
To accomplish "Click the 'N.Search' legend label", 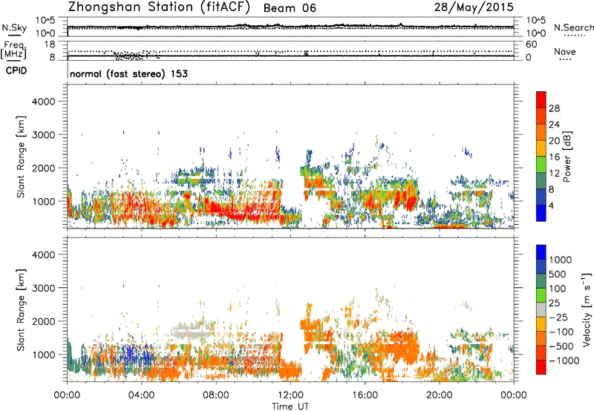I will point(573,27).
